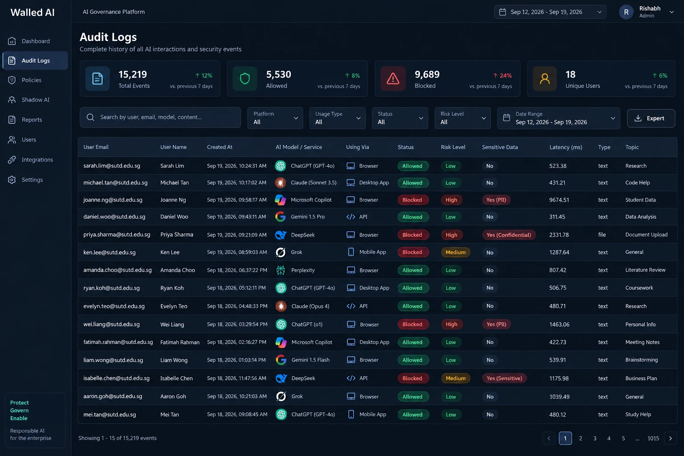Open Settings in the sidebar

point(35,180)
